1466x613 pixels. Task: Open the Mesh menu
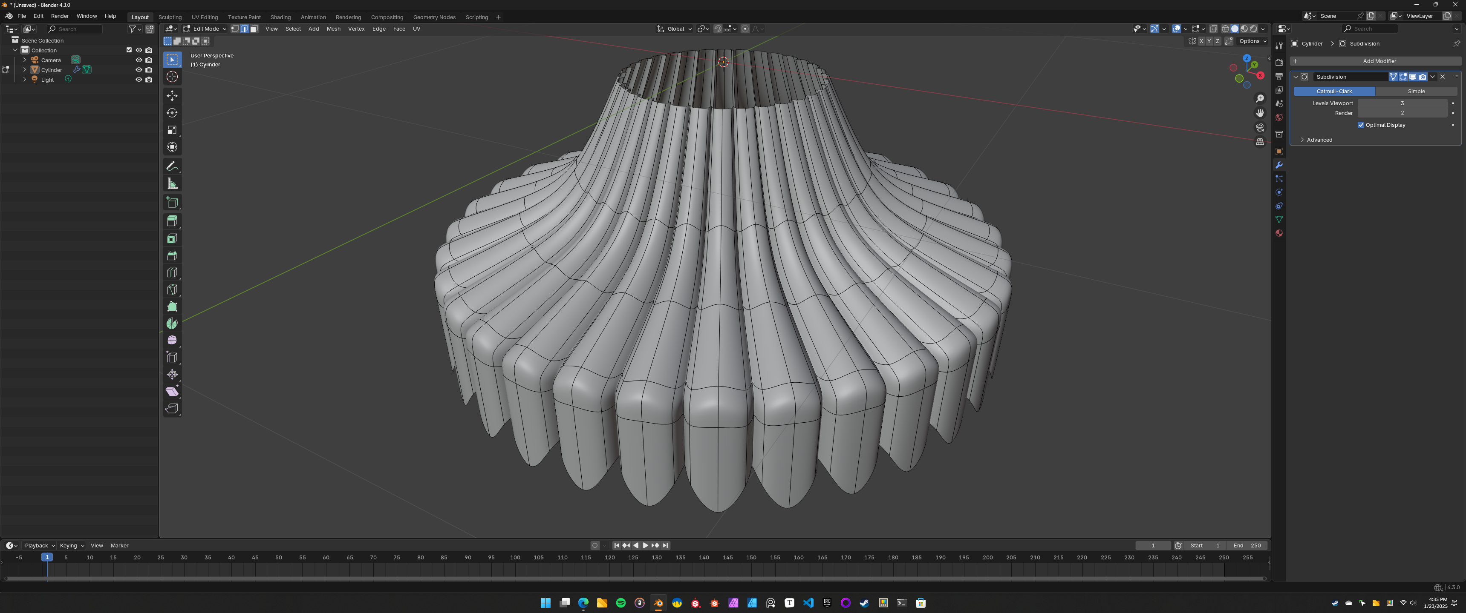coord(334,29)
